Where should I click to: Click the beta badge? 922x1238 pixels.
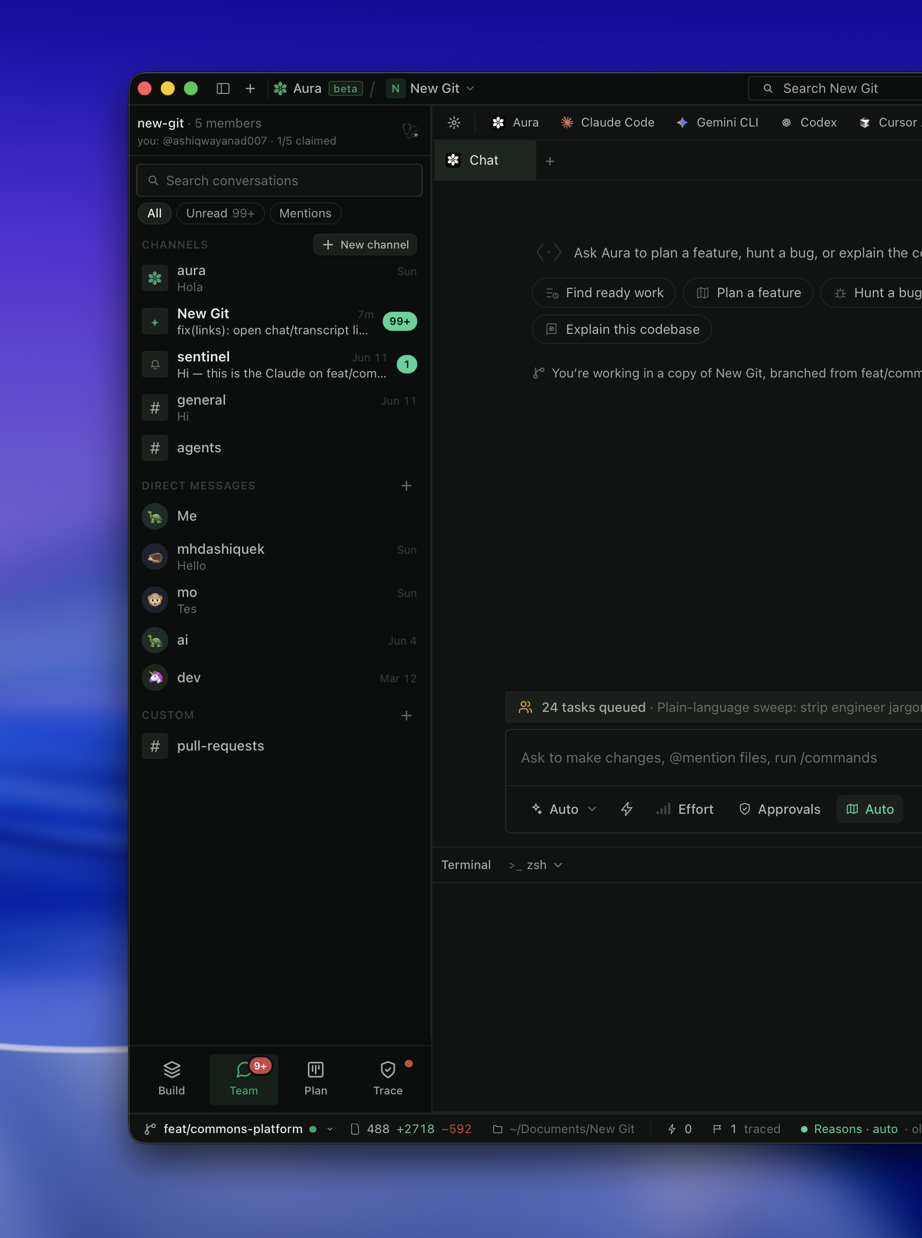[x=345, y=89]
